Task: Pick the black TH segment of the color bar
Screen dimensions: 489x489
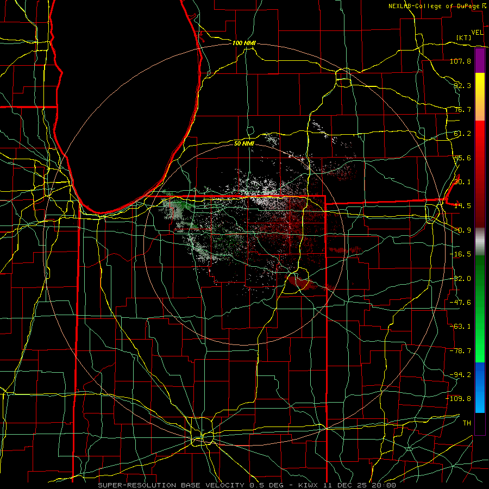Action: pyautogui.click(x=480, y=424)
